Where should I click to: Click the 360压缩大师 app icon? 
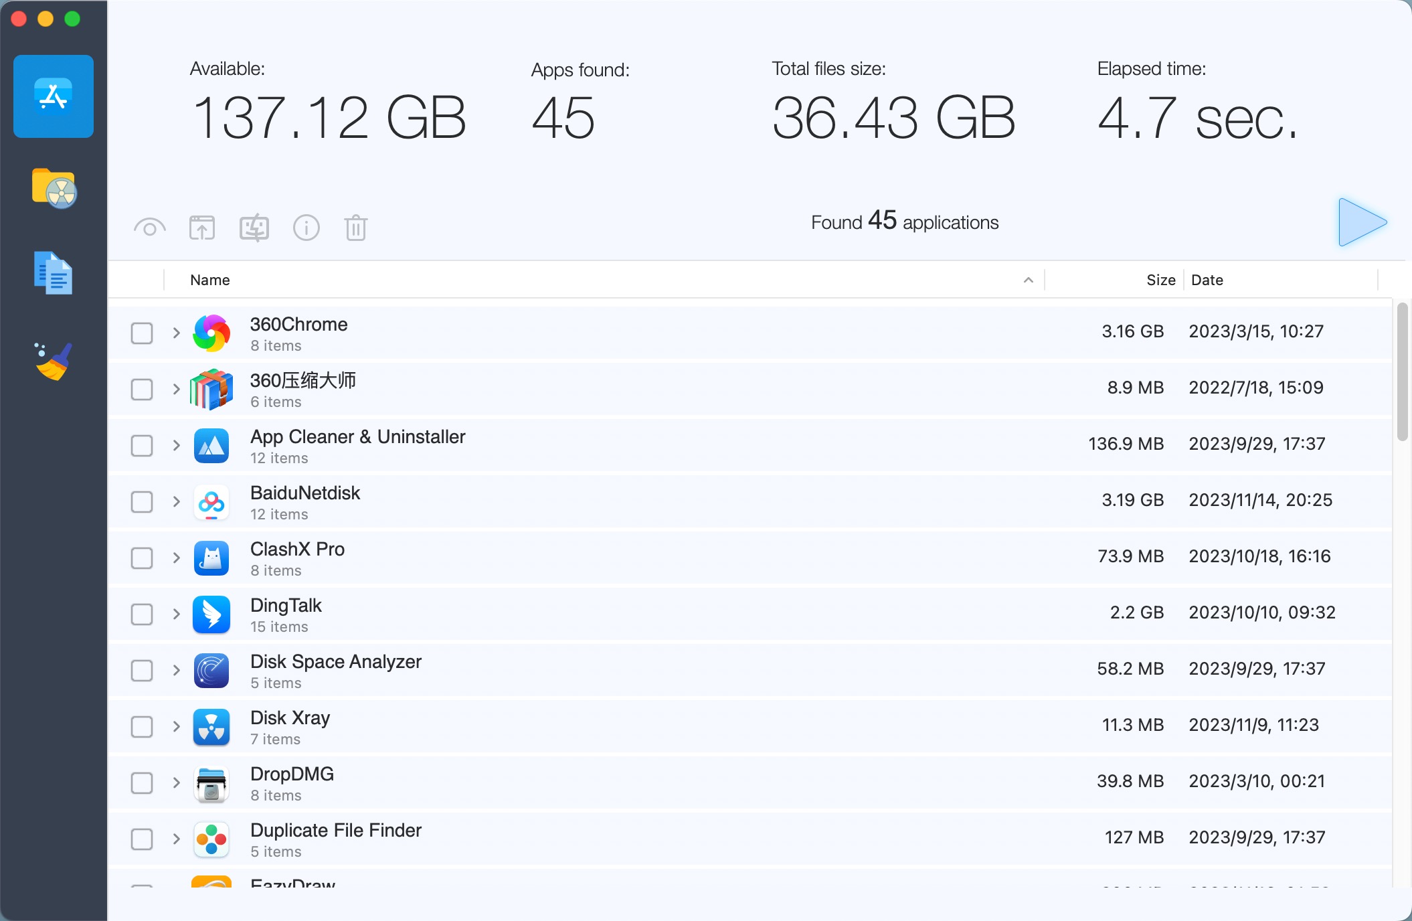[211, 390]
